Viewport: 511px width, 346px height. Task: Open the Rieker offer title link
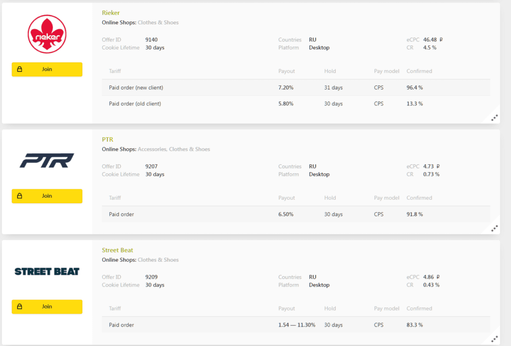coord(111,13)
